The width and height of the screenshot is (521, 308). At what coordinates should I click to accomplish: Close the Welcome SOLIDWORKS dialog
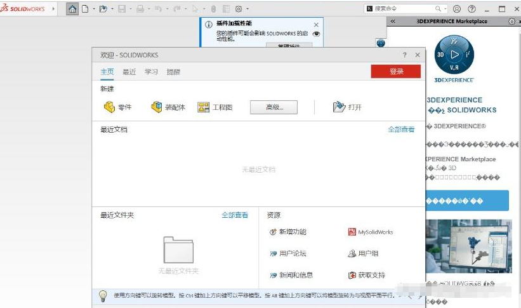click(418, 55)
